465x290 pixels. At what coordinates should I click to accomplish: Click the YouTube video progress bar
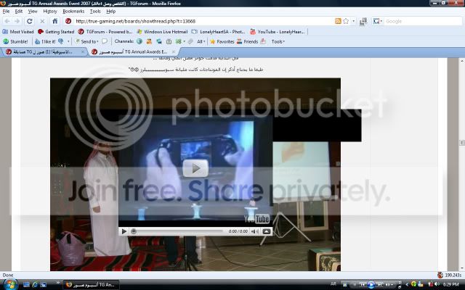click(x=178, y=231)
